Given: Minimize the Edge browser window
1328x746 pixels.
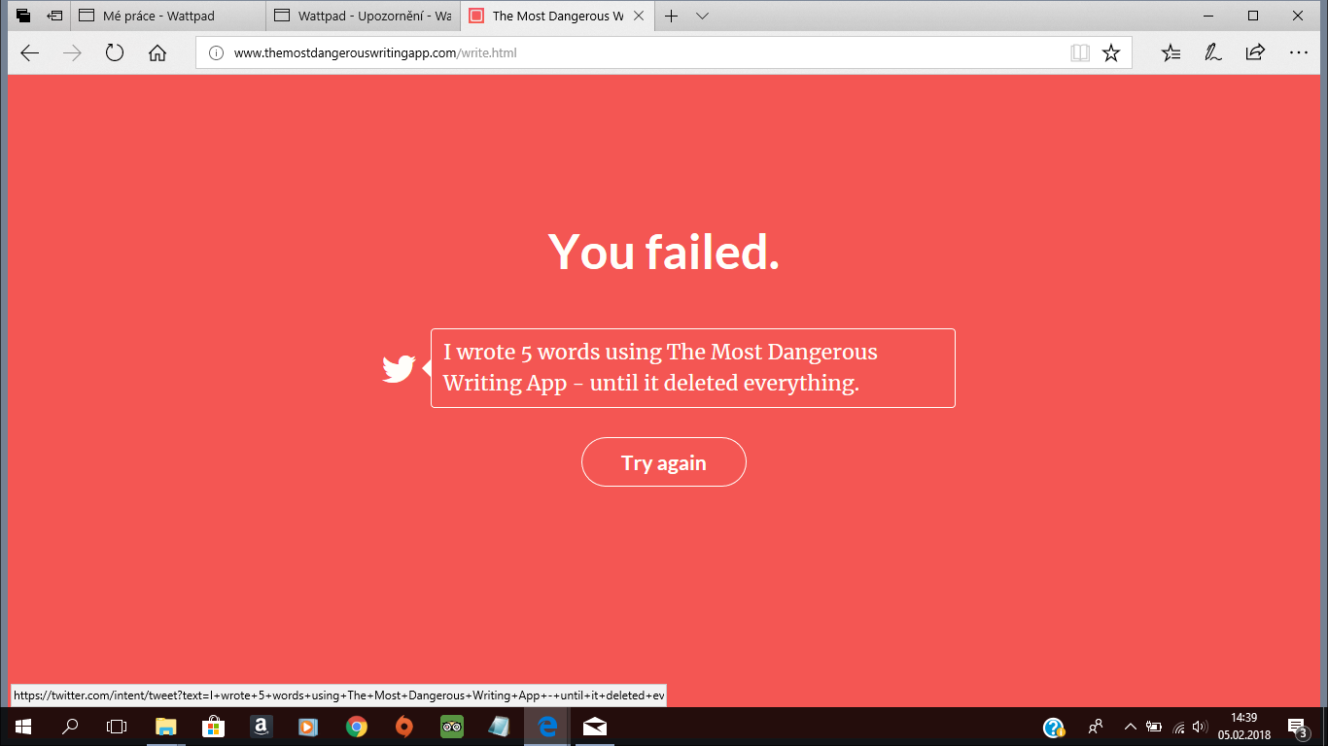Looking at the screenshot, I should [x=1208, y=16].
